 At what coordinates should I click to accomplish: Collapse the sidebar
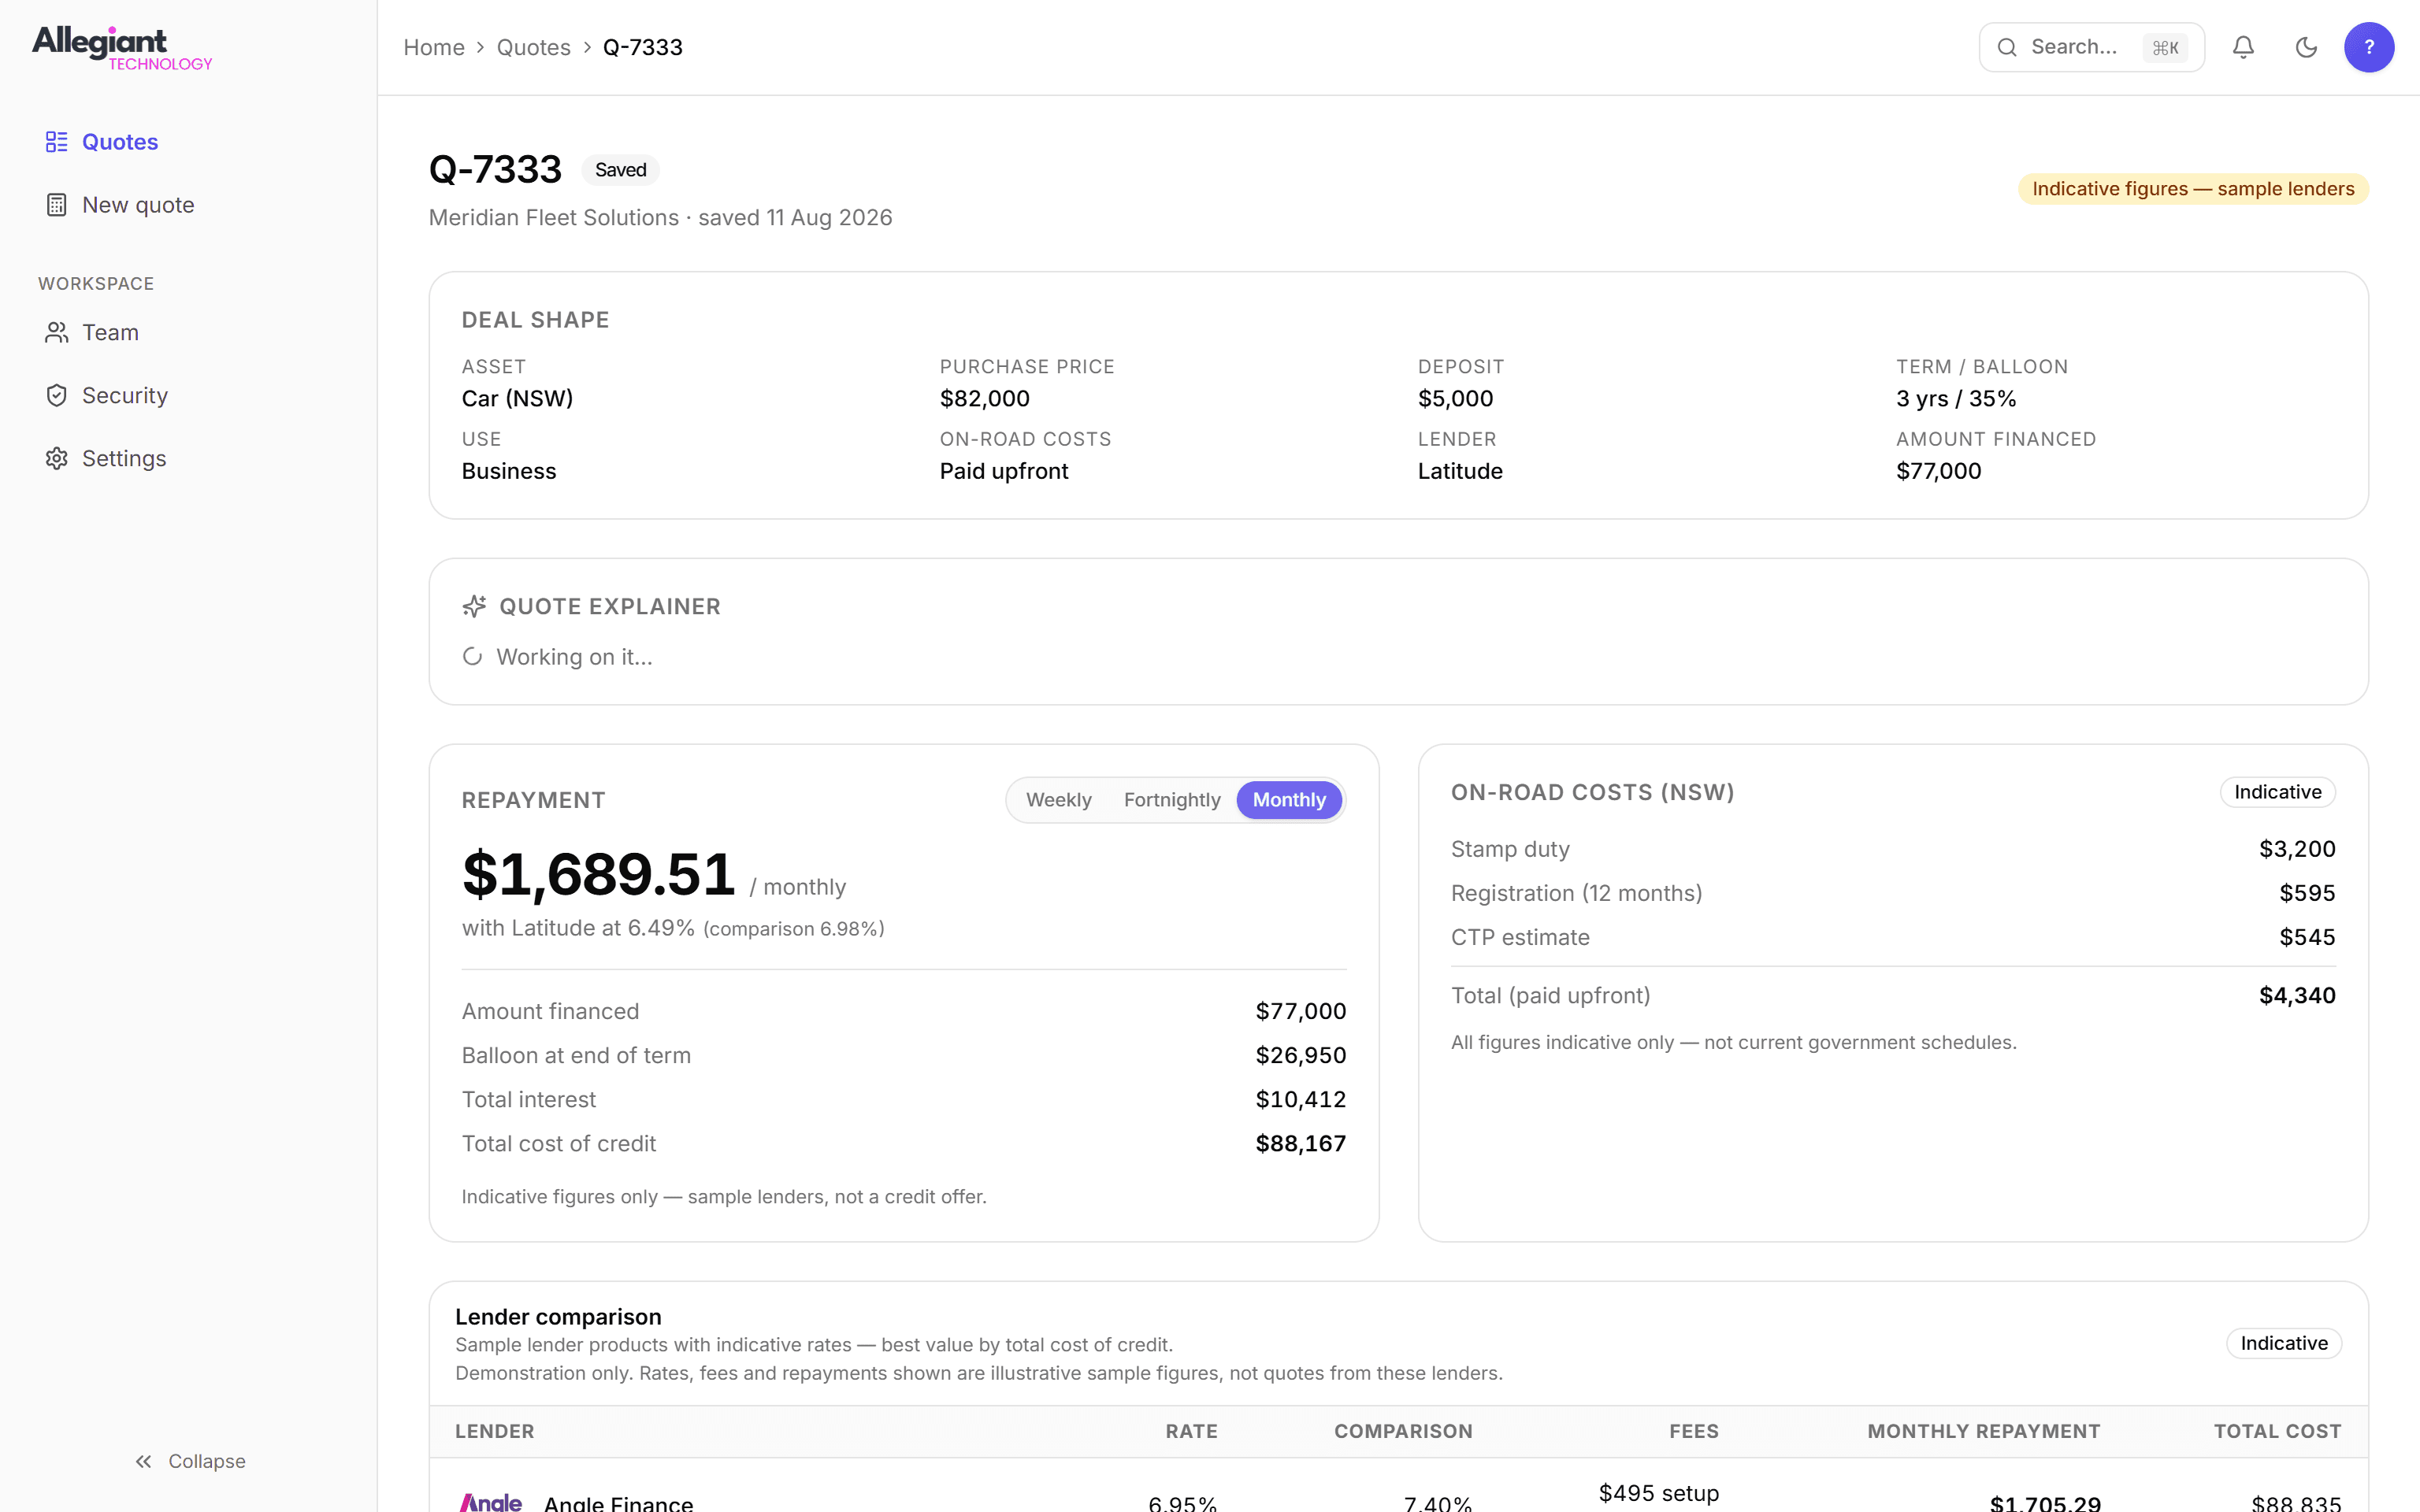tap(189, 1461)
